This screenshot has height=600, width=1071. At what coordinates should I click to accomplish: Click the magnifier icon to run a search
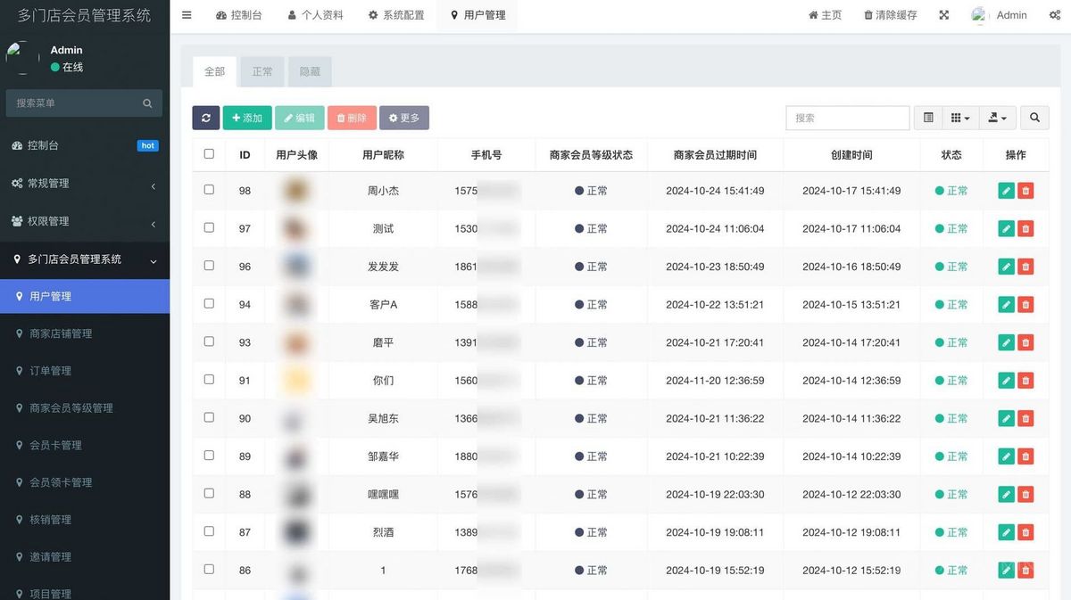pos(1034,117)
